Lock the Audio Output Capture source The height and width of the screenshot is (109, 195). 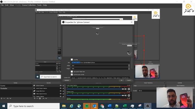[x=63, y=88]
